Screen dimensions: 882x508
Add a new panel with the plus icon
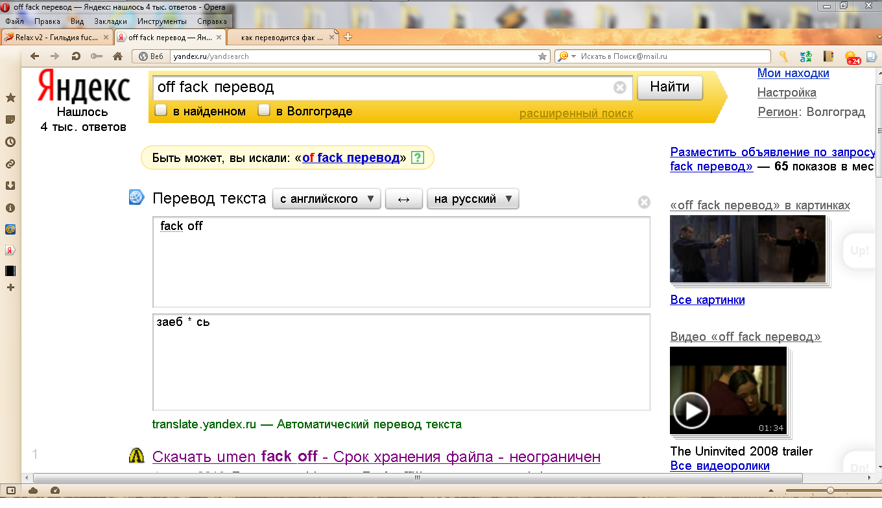click(10, 287)
